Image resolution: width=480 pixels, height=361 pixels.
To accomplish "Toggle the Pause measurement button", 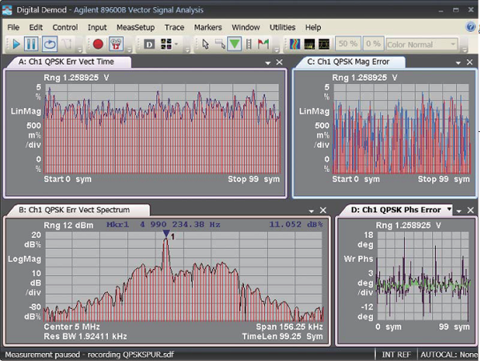I will (31, 44).
